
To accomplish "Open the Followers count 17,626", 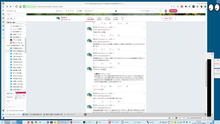I will (x=107, y=18).
